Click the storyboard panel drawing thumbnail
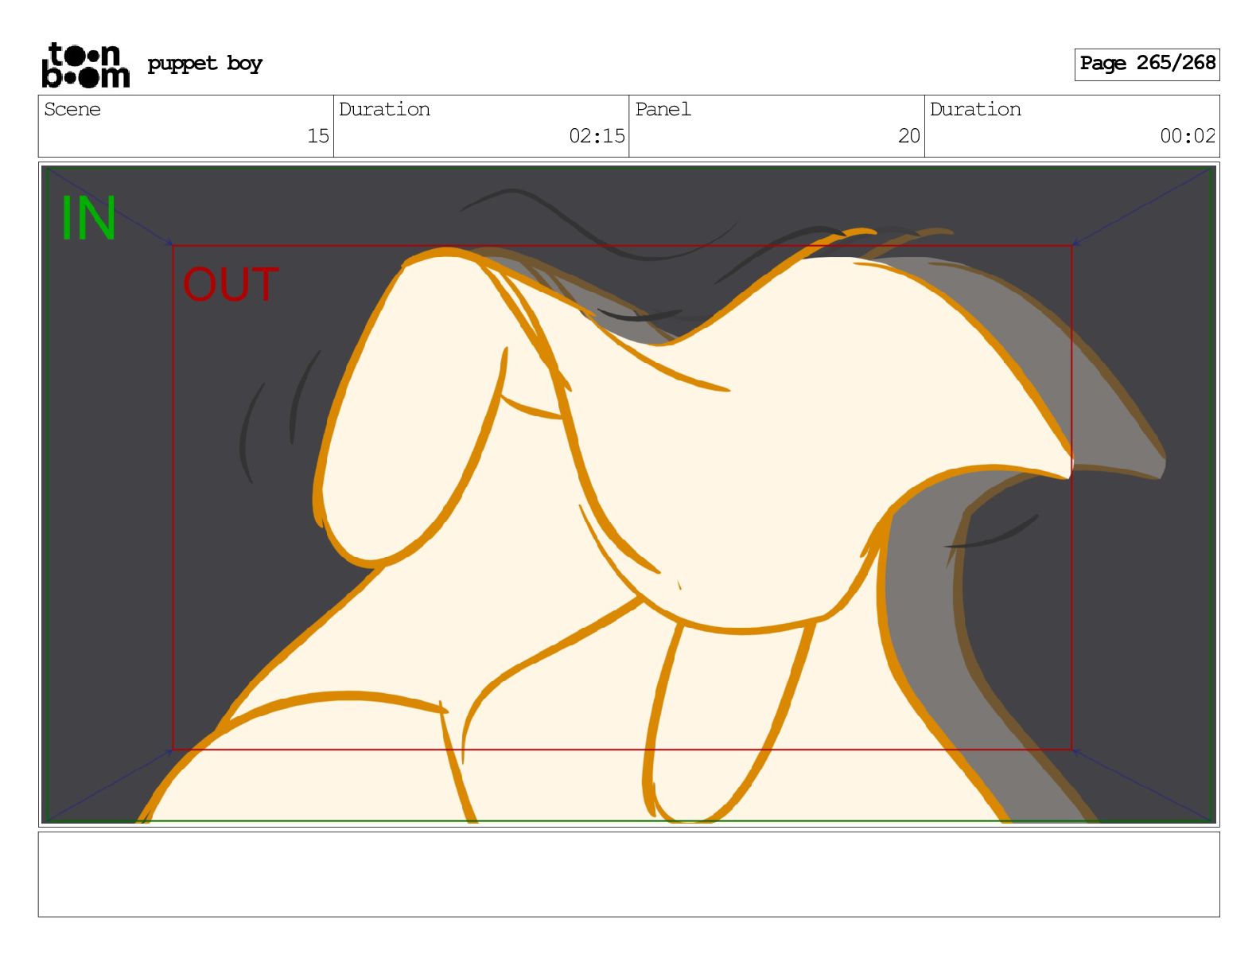1260x974 pixels. click(628, 494)
